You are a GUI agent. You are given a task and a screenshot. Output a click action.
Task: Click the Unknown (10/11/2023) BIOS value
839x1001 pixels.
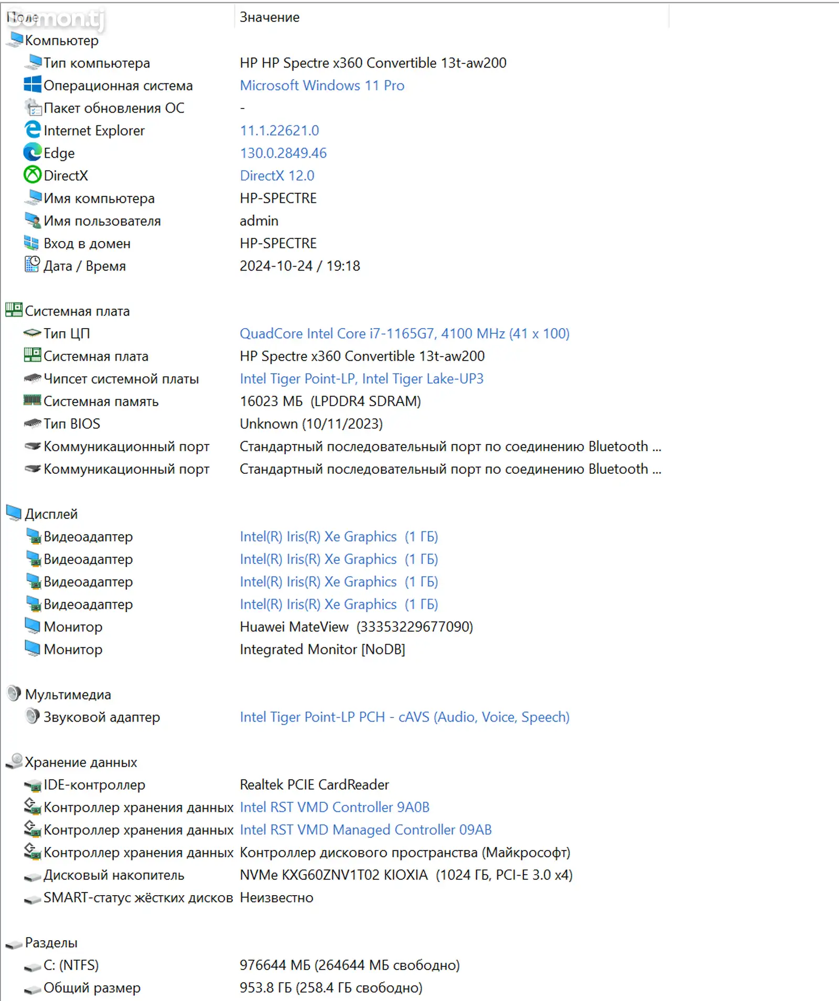coord(311,423)
